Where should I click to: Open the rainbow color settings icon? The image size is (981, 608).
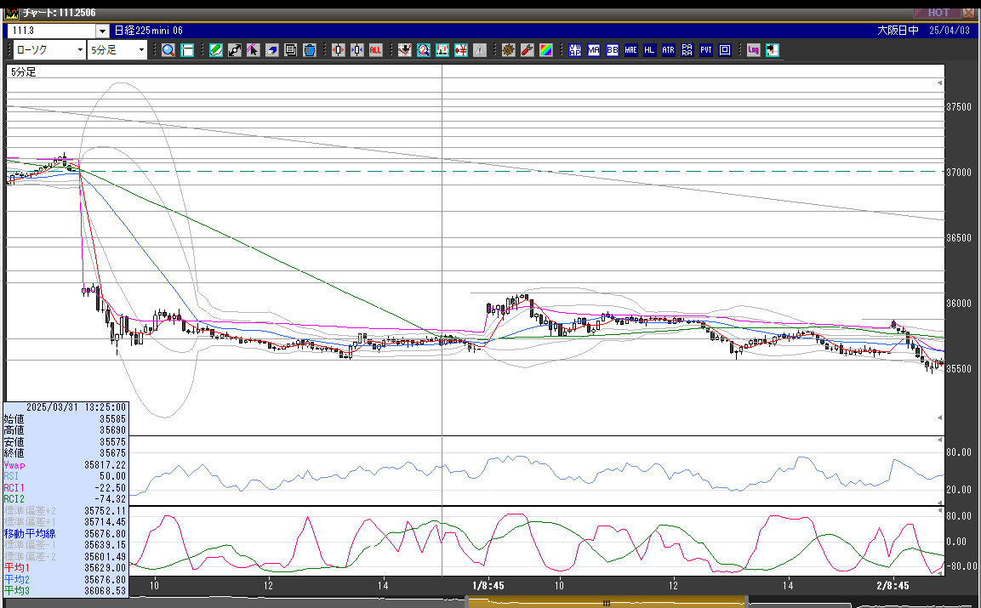[x=546, y=50]
